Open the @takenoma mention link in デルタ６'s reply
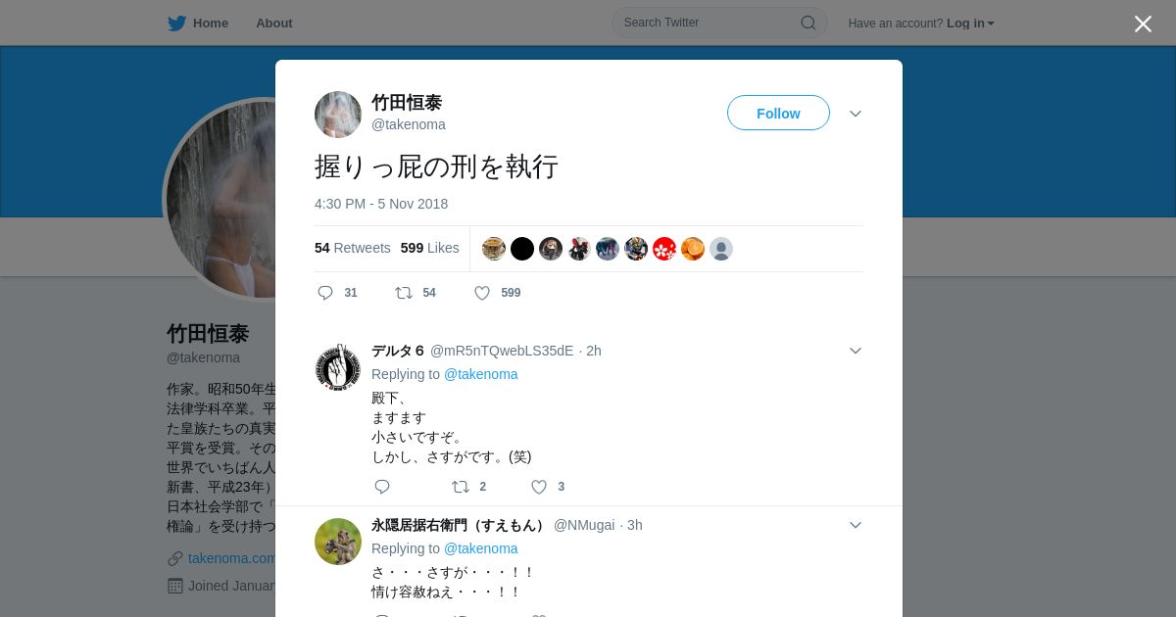 (x=481, y=374)
